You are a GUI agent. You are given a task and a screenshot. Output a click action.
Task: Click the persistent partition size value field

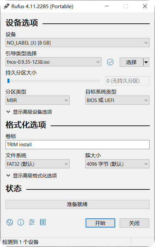(127, 81)
